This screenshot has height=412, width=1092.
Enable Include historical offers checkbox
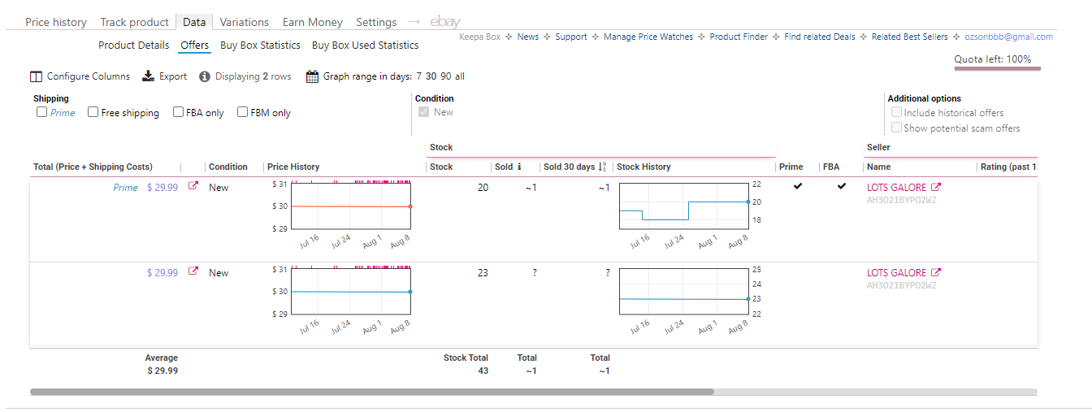pyautogui.click(x=896, y=112)
